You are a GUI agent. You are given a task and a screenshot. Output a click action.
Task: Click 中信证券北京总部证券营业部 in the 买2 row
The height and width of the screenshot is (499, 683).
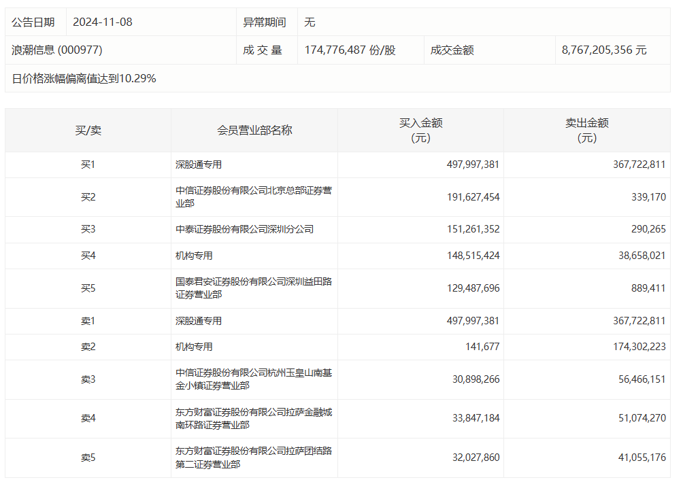(254, 197)
